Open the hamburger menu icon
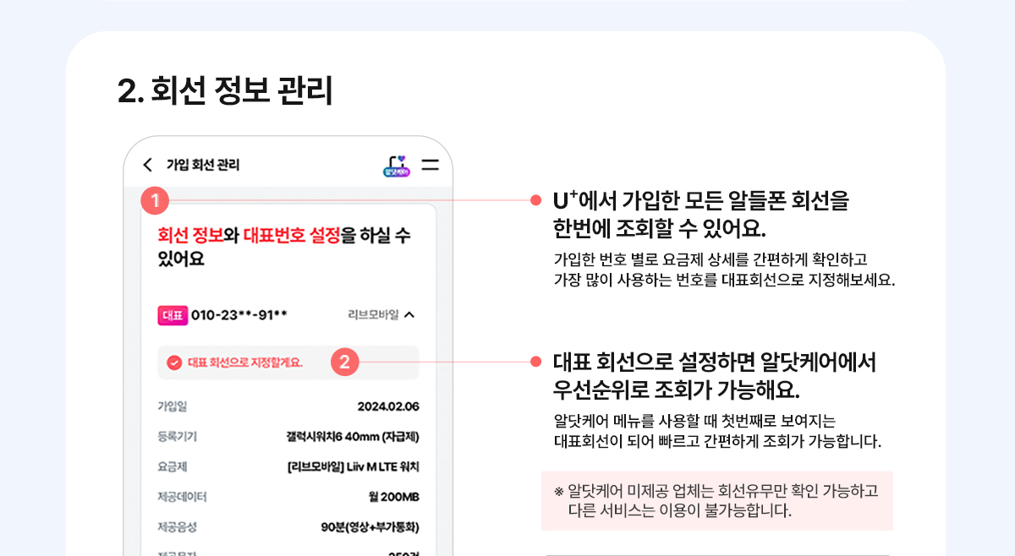The width and height of the screenshot is (1015, 556). coord(431,165)
